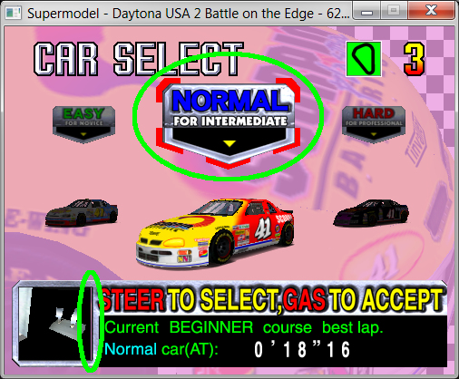Click the yellow arrow under NORMAL
The height and width of the screenshot is (379, 459).
click(x=229, y=143)
